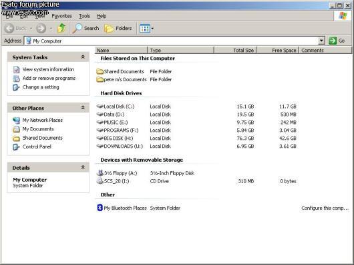
Task: Open the Forward history dropdown arrow
Action: click(51, 29)
